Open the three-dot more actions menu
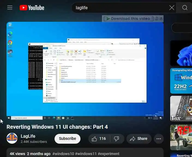This screenshot has width=192, height=157. pos(159,139)
